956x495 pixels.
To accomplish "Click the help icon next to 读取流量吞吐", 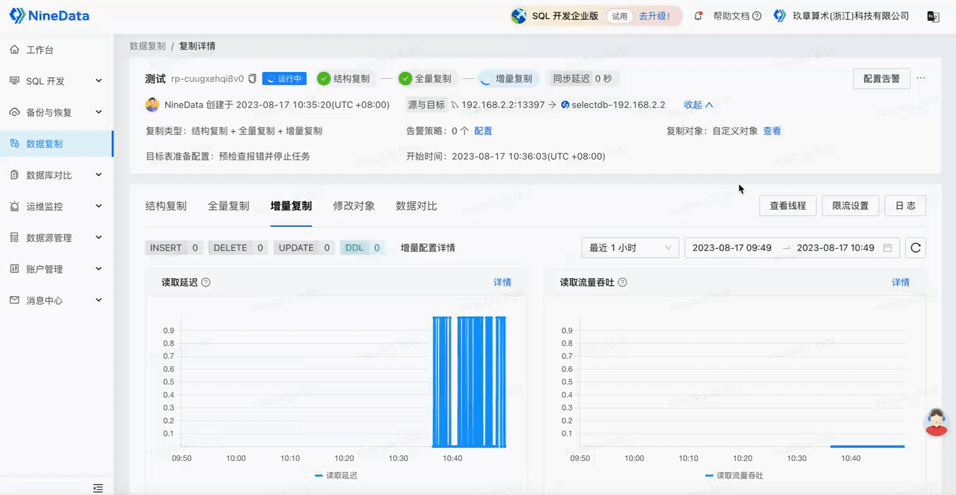I will point(622,283).
